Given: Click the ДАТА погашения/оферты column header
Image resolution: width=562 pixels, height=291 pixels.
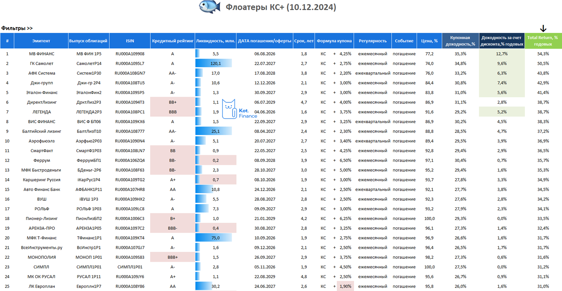Looking at the screenshot, I should [x=265, y=41].
